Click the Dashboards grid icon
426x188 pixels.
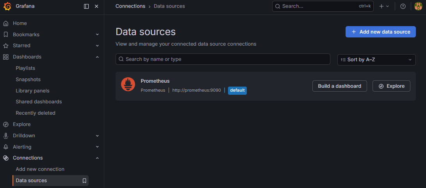click(6, 57)
